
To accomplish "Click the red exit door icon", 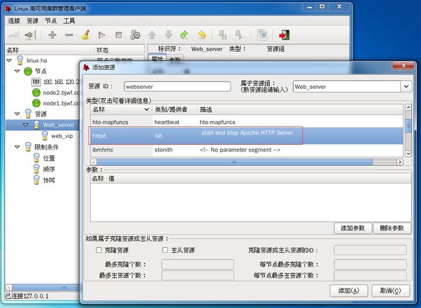I will 284,35.
